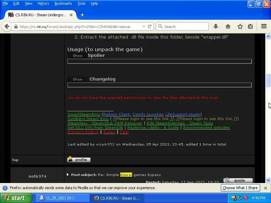Click username not6374
The image size is (271, 203).
coord(37,176)
